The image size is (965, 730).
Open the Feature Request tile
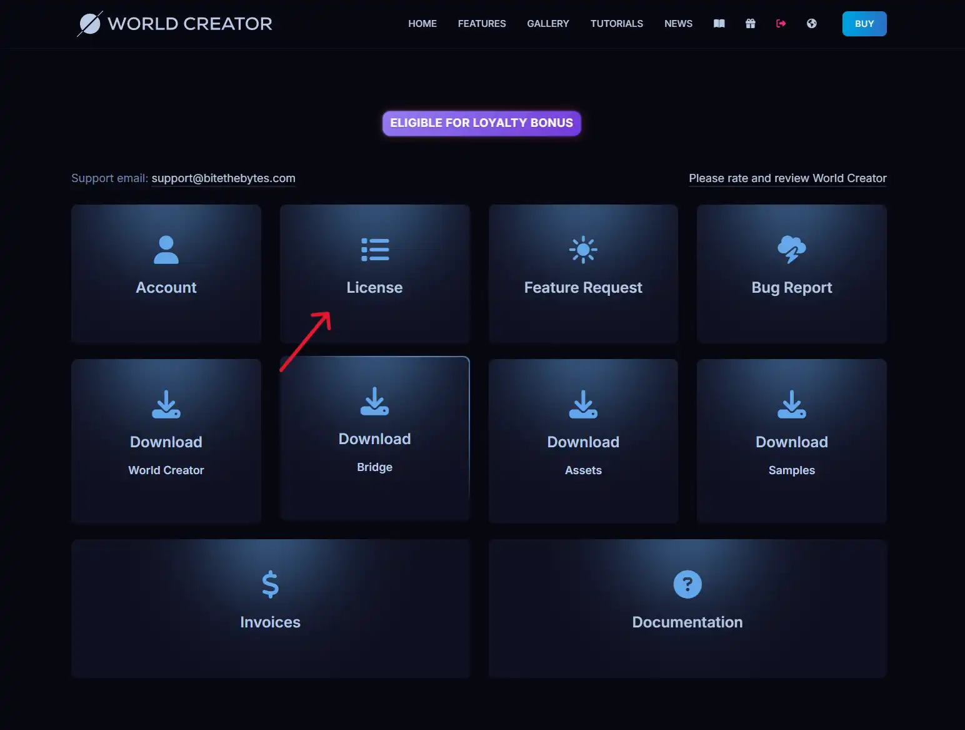pos(583,274)
